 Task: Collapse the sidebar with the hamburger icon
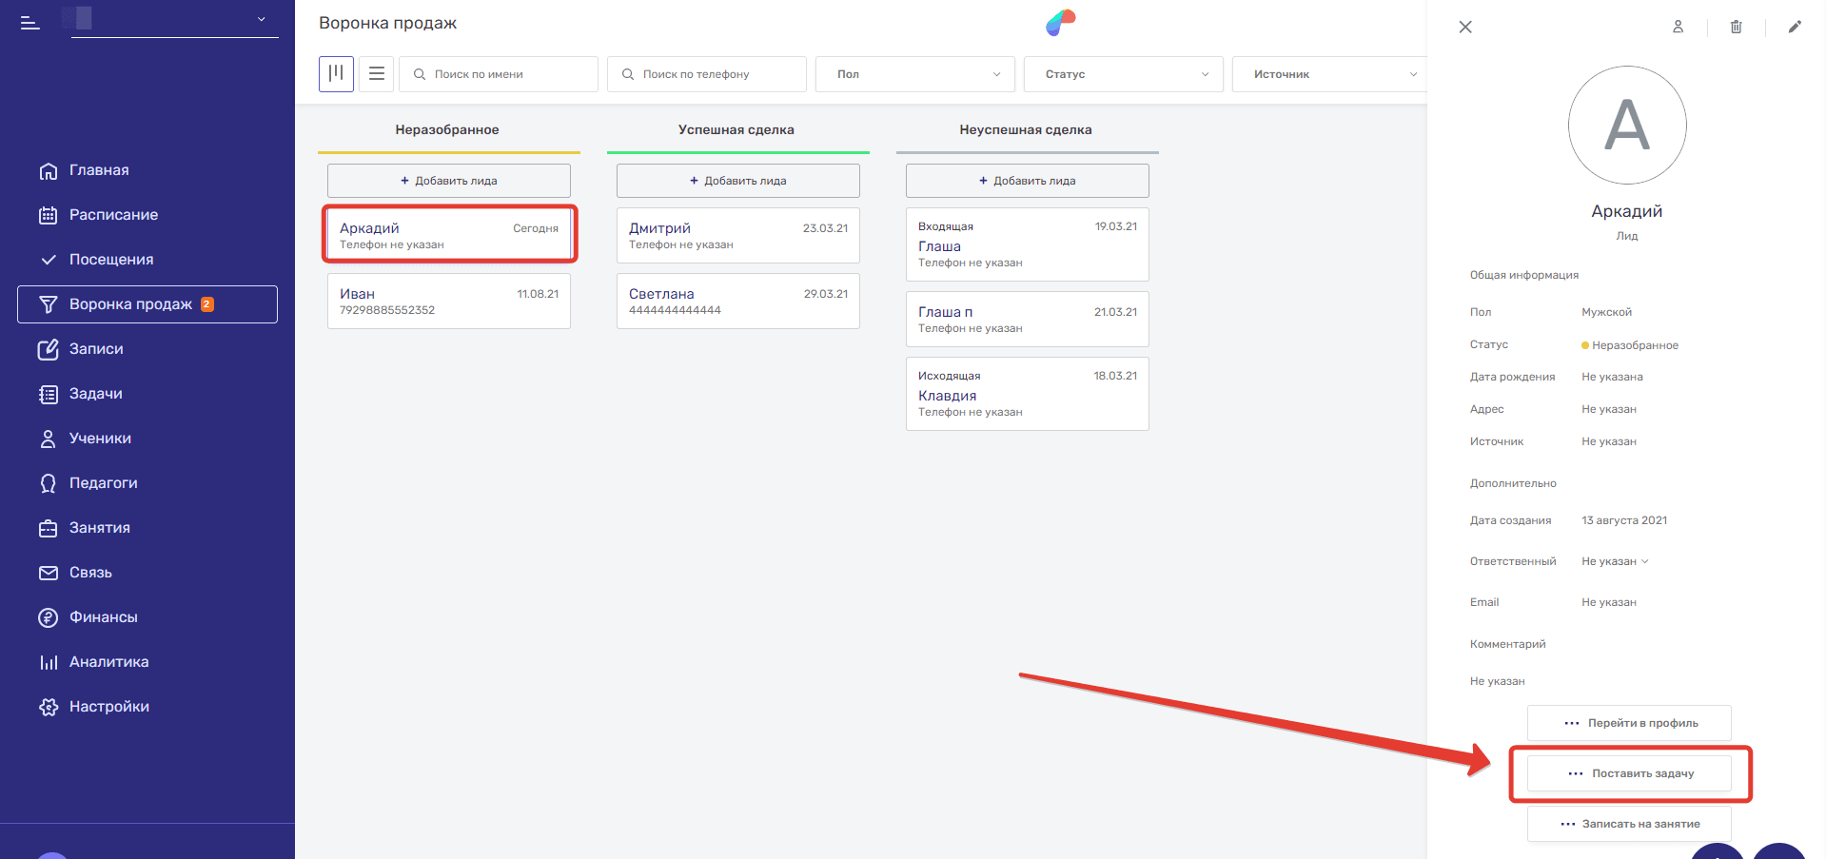tap(30, 23)
